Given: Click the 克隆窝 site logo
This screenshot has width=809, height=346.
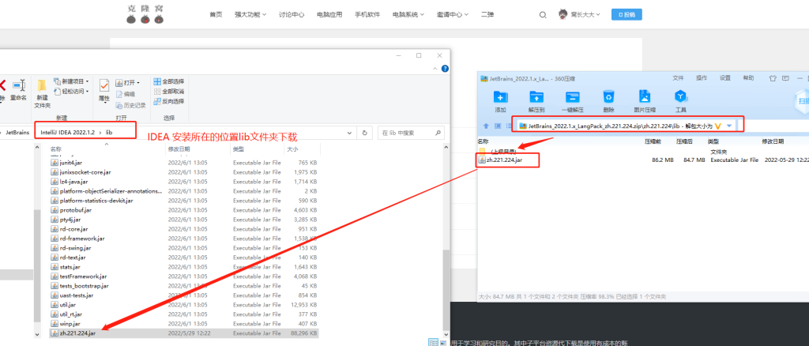Looking at the screenshot, I should pyautogui.click(x=145, y=14).
